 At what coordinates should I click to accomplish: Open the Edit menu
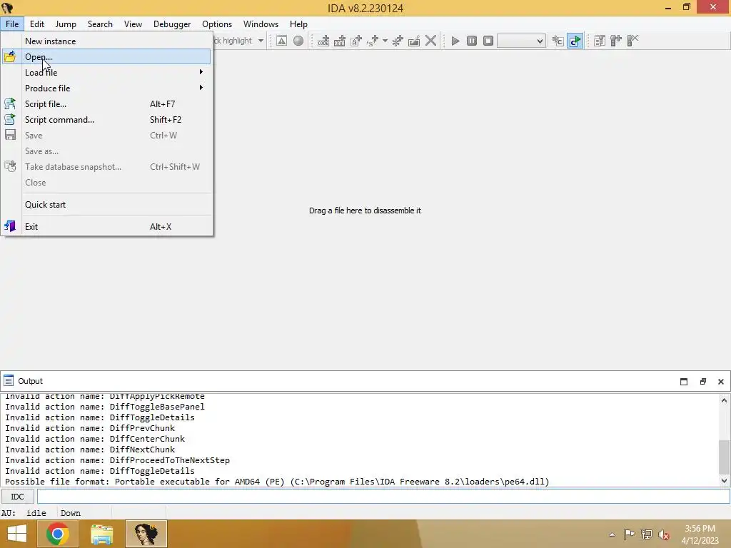[37, 24]
